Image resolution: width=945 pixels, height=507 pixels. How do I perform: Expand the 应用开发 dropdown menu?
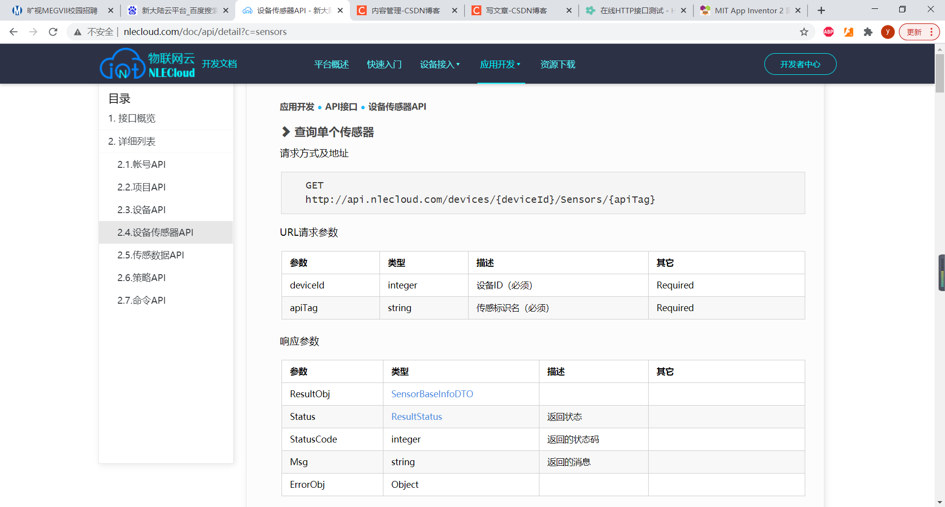tap(500, 64)
